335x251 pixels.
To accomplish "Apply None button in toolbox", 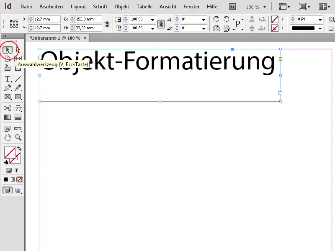I will (20, 179).
